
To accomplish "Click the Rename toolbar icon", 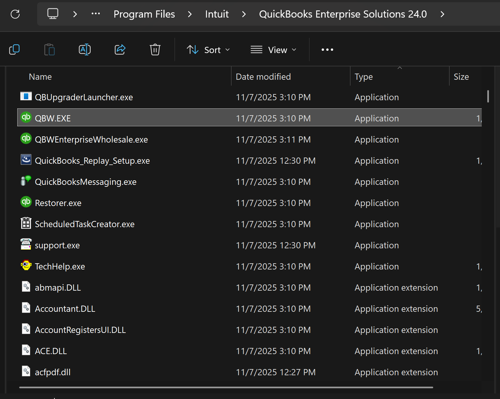I will pos(85,49).
